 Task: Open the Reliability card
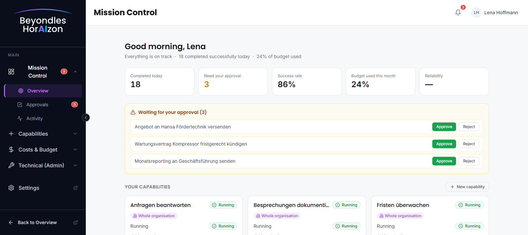(454, 82)
